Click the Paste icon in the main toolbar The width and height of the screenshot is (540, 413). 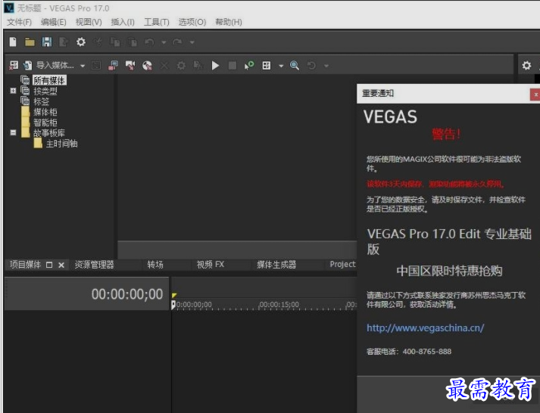click(x=133, y=42)
